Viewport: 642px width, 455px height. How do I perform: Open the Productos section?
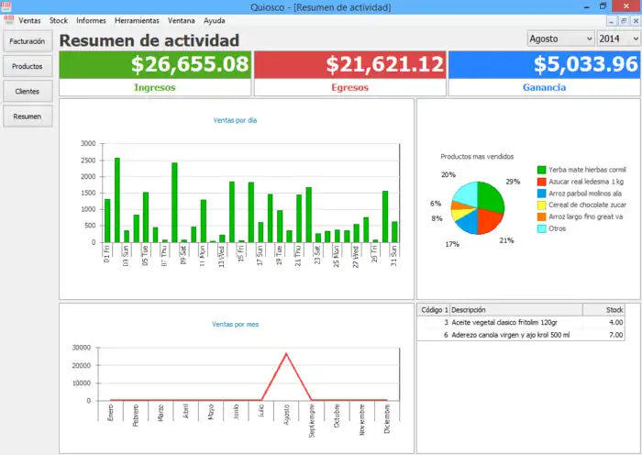[28, 66]
